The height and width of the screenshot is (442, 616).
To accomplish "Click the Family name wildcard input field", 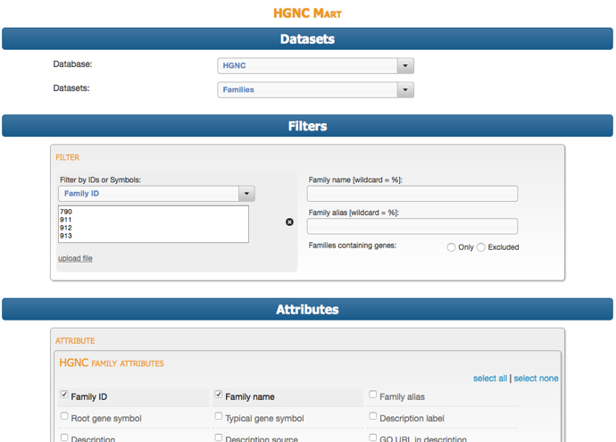I will click(412, 194).
